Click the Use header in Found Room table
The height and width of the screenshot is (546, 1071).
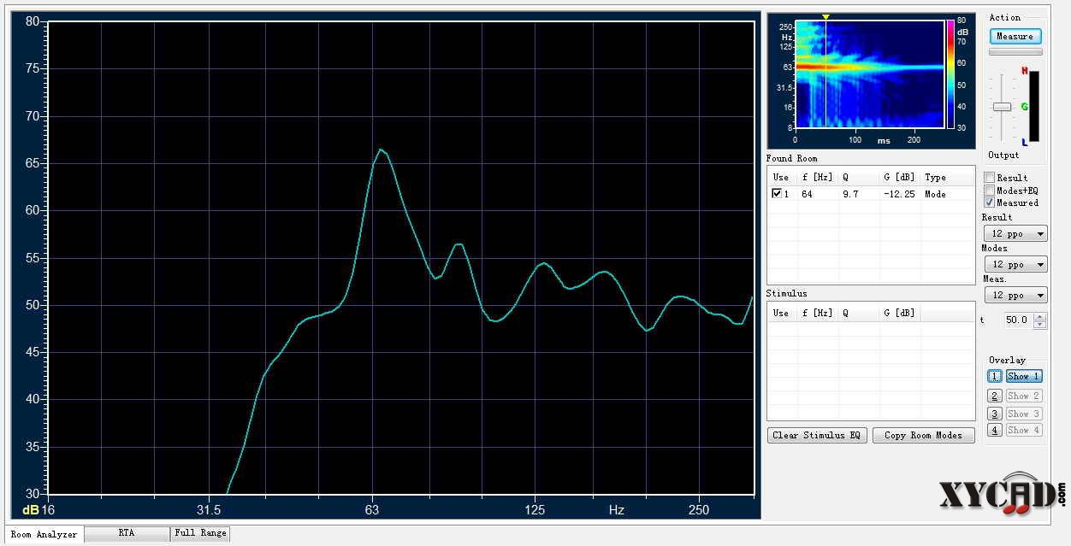pos(781,177)
